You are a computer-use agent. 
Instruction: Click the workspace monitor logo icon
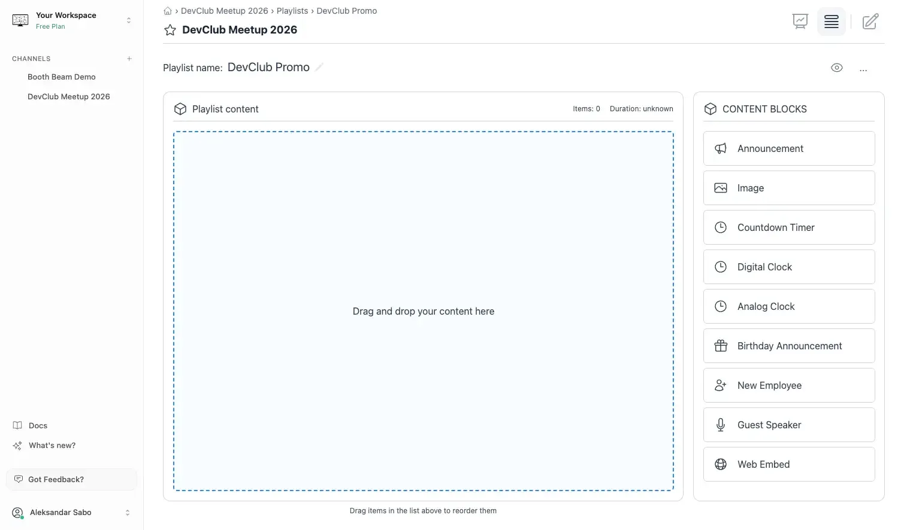click(20, 20)
